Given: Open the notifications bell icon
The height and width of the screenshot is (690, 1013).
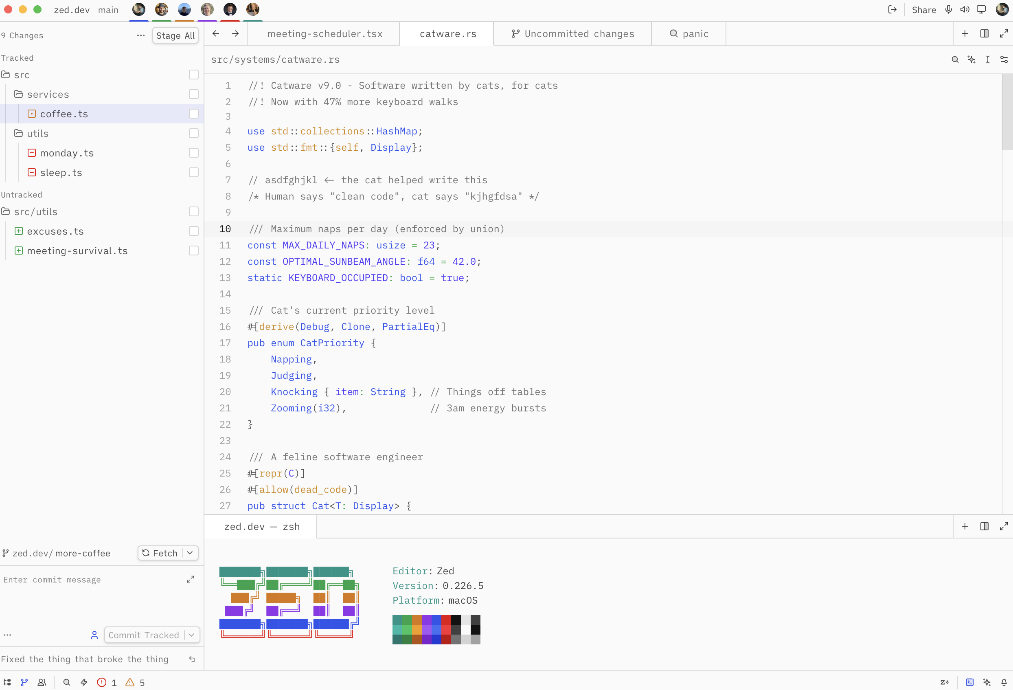Looking at the screenshot, I should click(x=1004, y=683).
